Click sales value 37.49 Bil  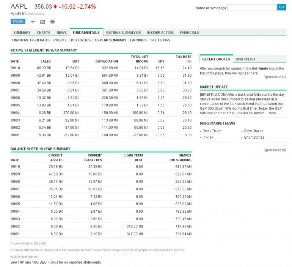pyautogui.click(x=44, y=83)
